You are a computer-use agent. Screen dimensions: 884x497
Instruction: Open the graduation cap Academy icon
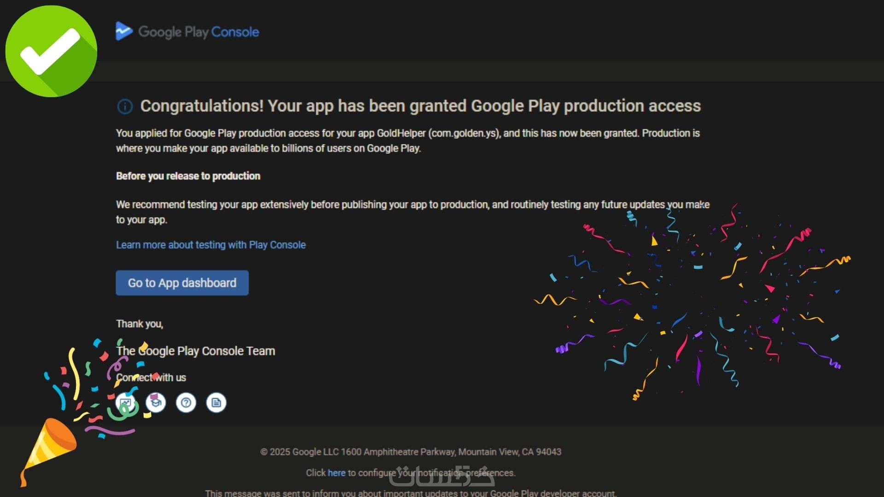[x=156, y=403]
